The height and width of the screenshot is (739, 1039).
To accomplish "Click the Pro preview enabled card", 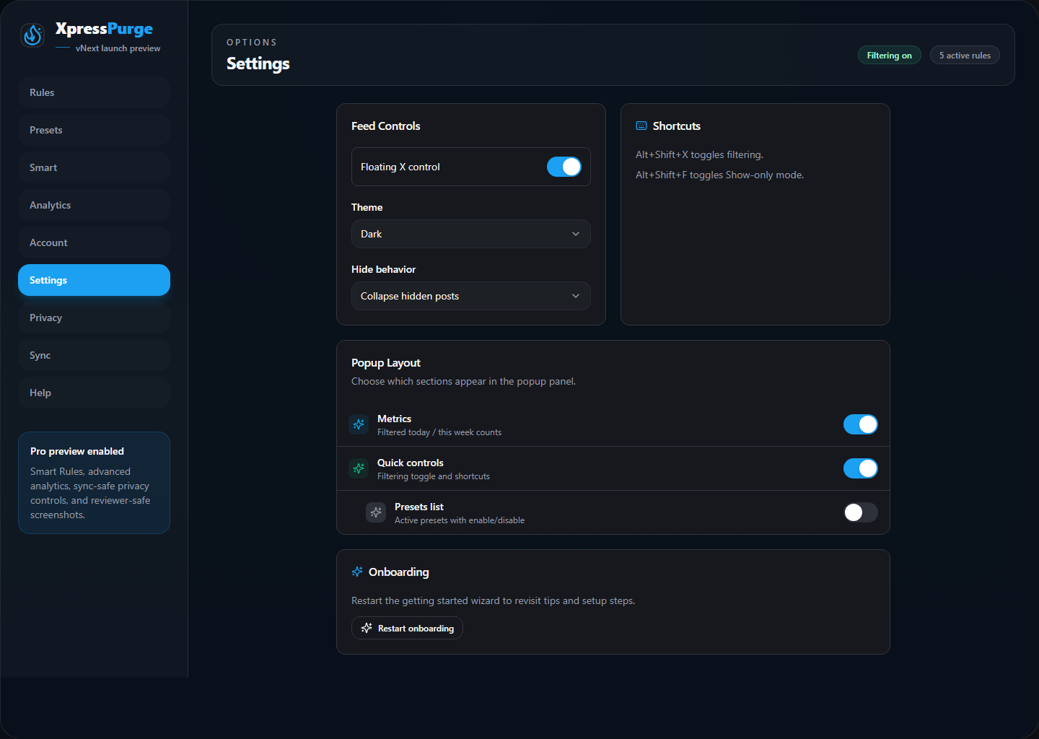I will [94, 483].
